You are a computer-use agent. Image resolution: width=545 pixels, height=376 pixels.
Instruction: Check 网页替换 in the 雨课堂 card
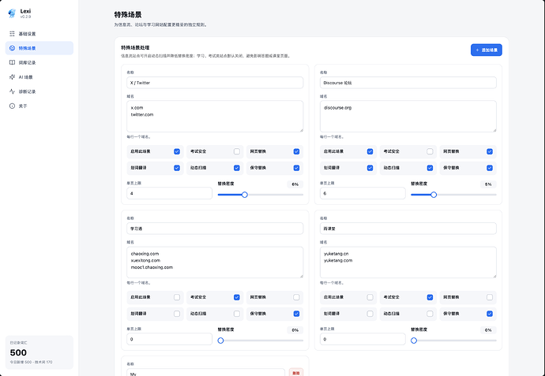coord(490,297)
